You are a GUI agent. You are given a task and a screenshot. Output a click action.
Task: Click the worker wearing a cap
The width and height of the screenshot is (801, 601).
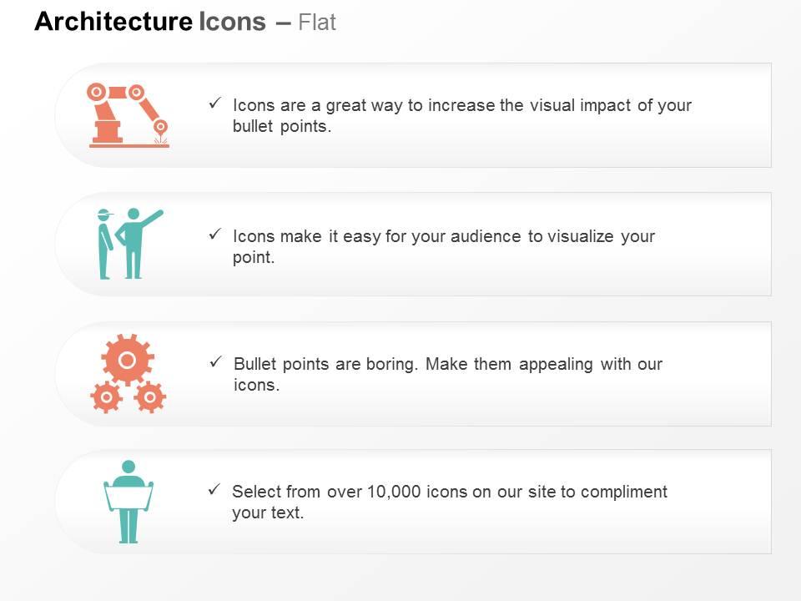pos(105,244)
